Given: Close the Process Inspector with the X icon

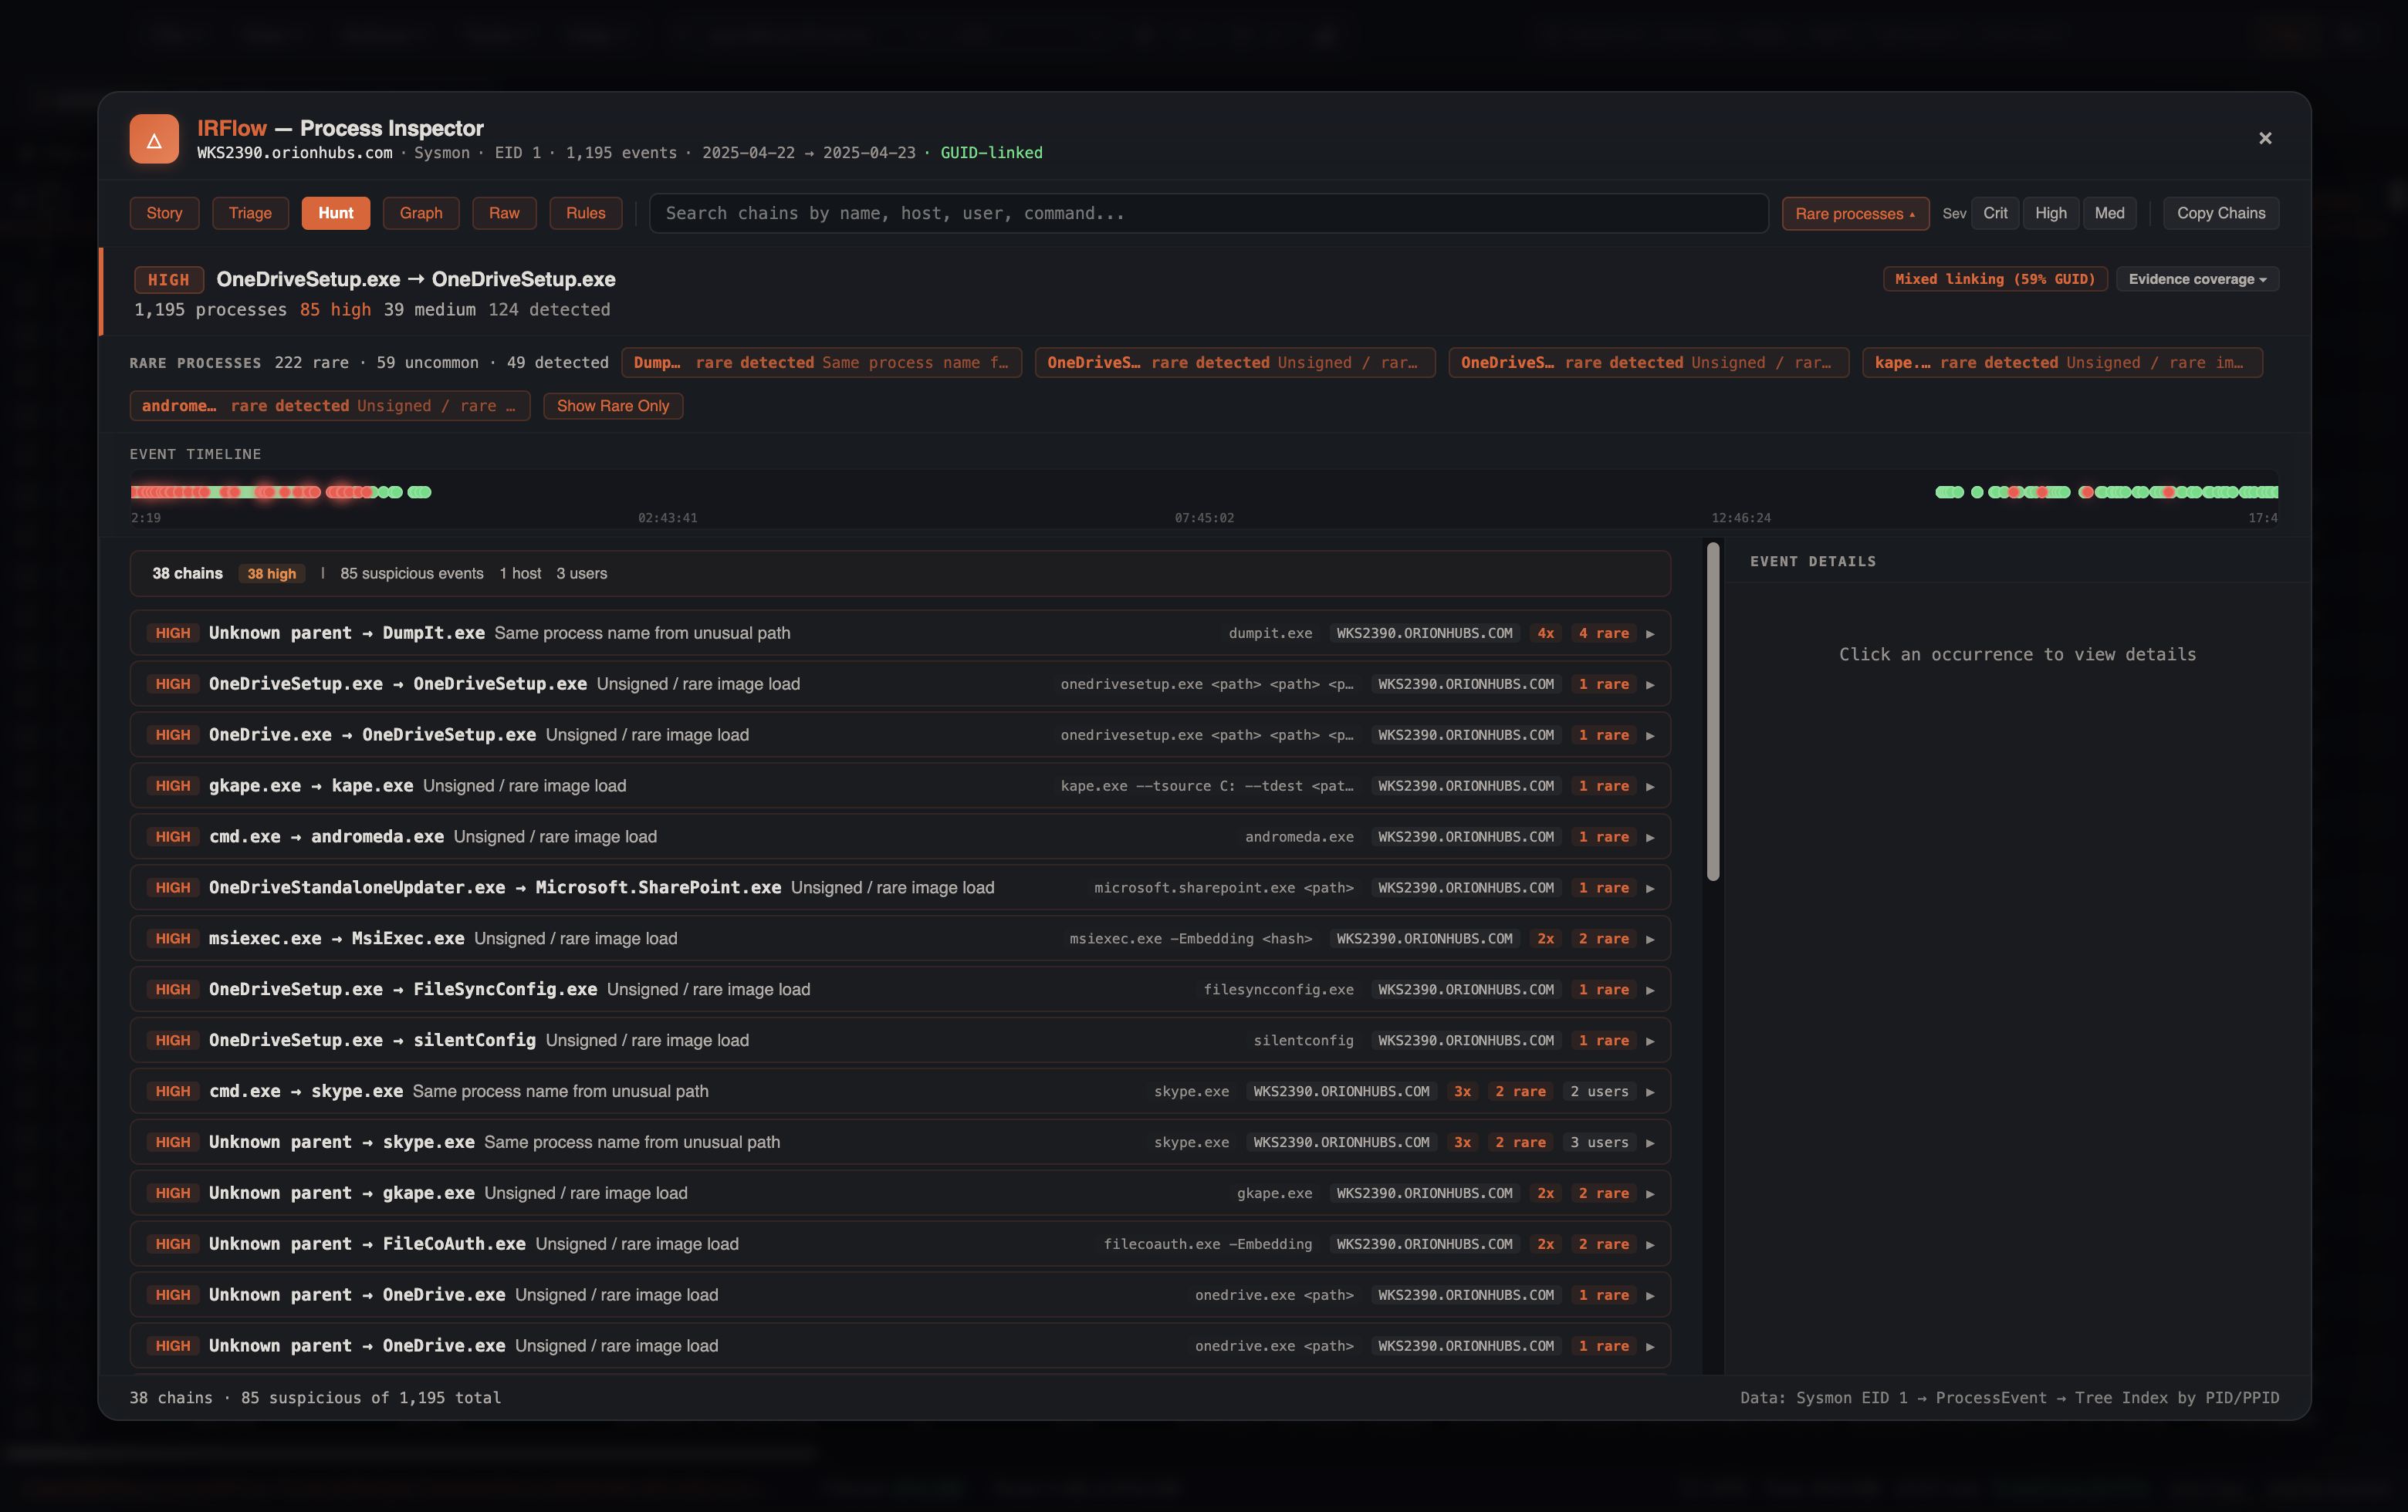Looking at the screenshot, I should point(2265,138).
